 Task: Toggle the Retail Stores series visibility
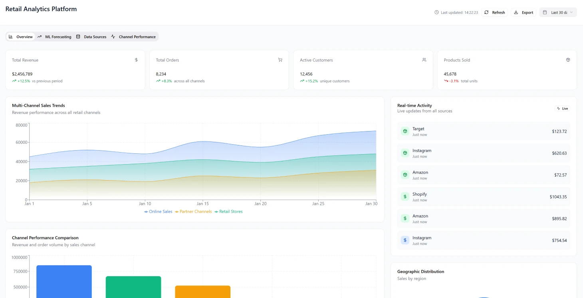click(229, 212)
